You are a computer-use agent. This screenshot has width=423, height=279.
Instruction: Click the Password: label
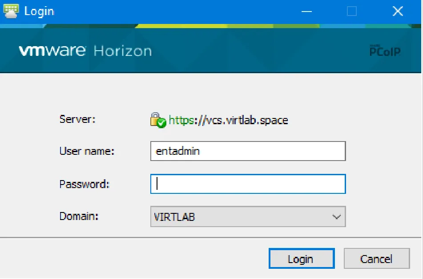point(85,184)
